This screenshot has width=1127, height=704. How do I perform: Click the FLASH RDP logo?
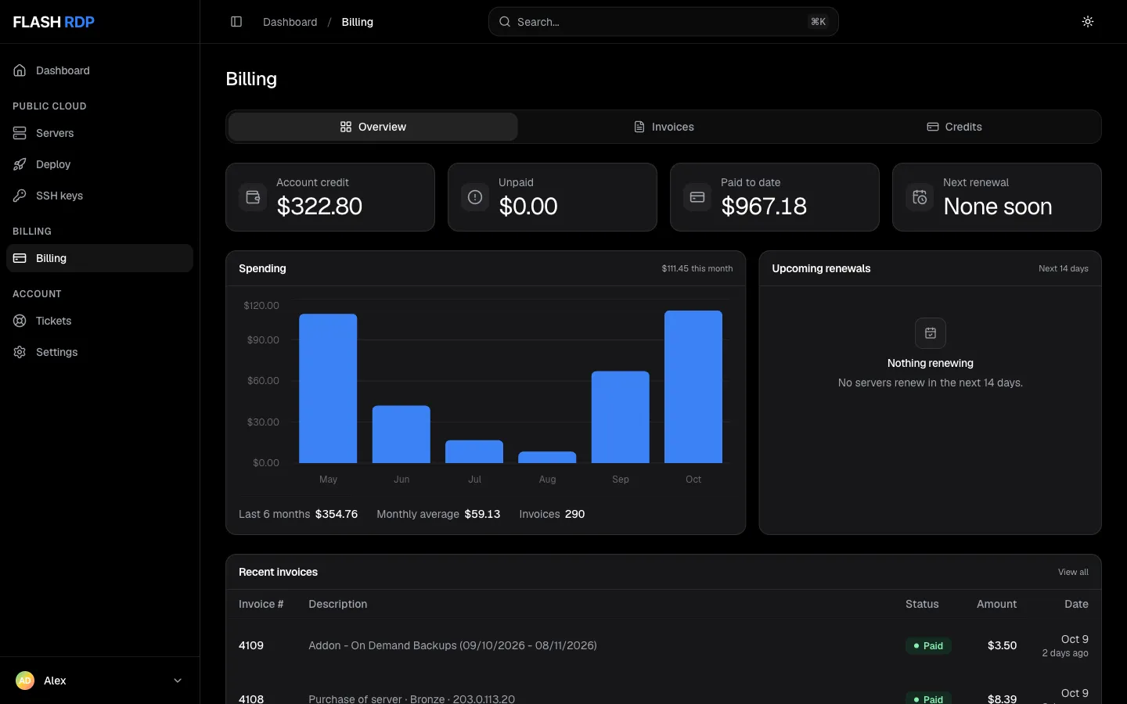click(54, 22)
